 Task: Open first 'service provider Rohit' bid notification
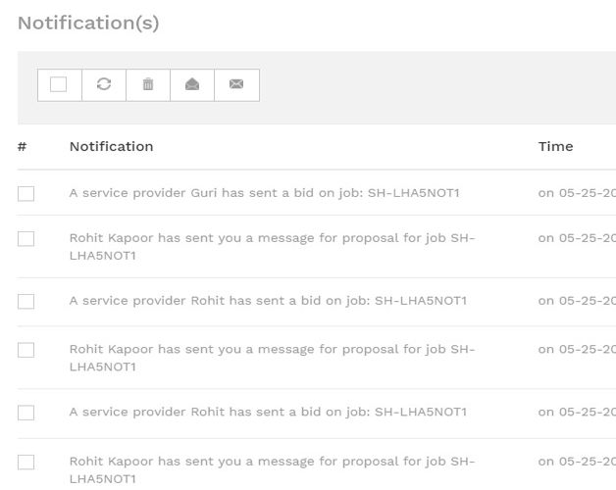click(x=267, y=301)
